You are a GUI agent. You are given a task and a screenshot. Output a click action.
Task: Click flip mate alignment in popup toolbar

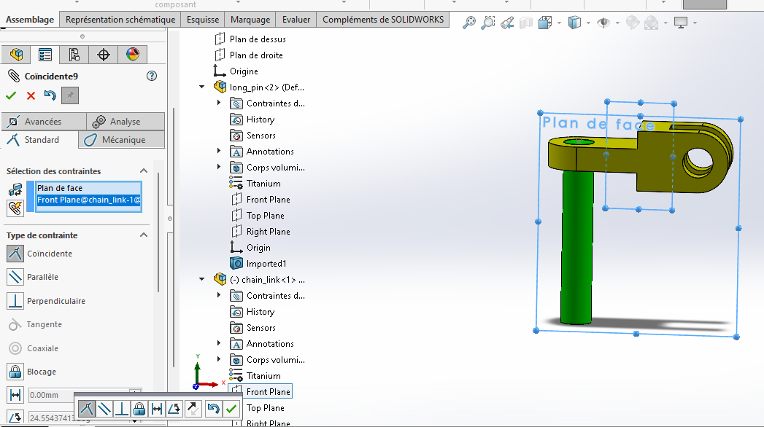coord(193,409)
